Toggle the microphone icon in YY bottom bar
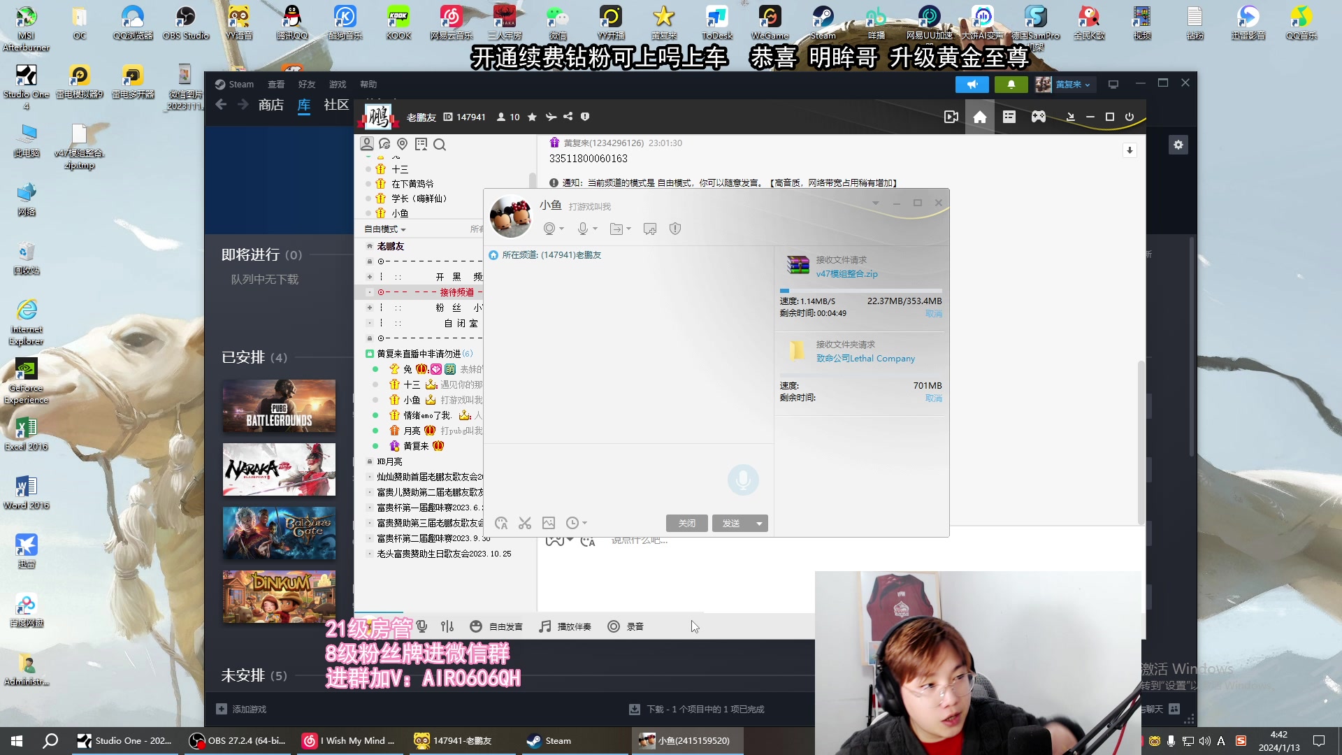Screen dimensions: 1342x755 pos(421,626)
